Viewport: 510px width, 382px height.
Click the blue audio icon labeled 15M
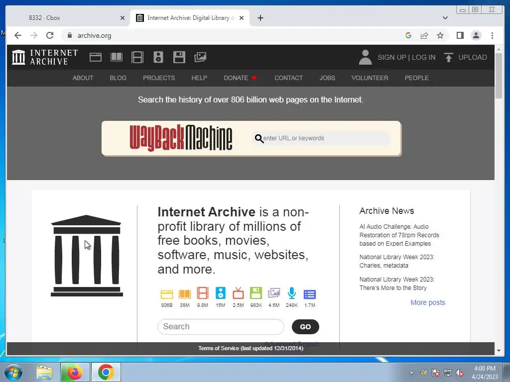tap(221, 293)
